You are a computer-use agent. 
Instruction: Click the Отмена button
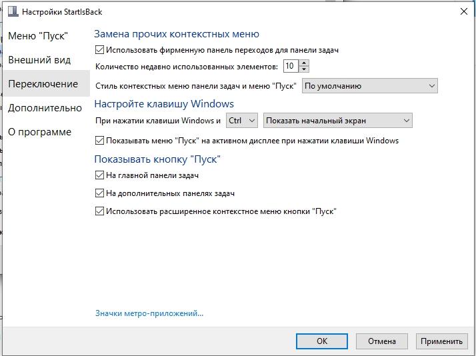tap(381, 341)
